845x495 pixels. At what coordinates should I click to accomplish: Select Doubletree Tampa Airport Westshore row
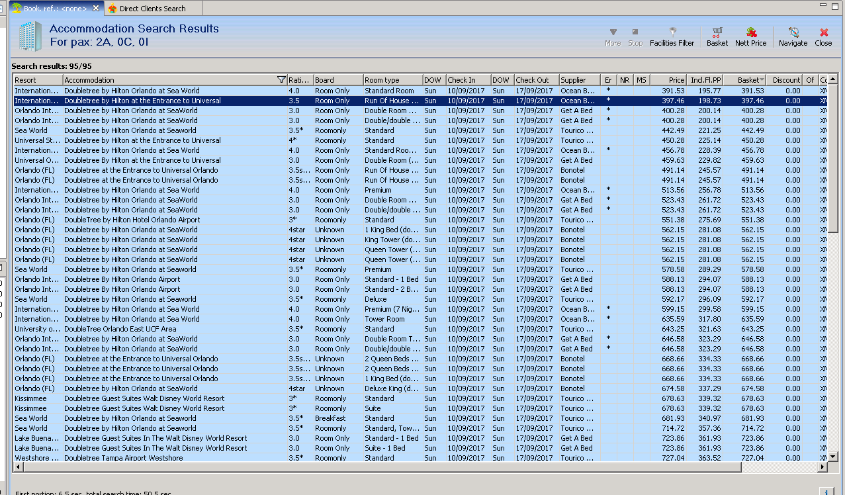[x=123, y=458]
